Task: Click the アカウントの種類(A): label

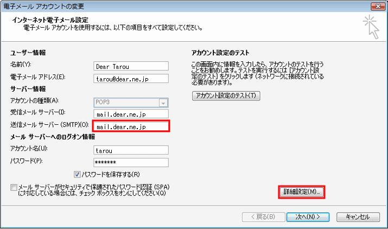Action: coord(34,100)
